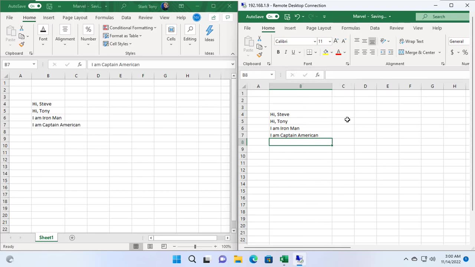The width and height of the screenshot is (475, 267).
Task: Open Alignment group in left Excel ribbon
Action: (65, 36)
